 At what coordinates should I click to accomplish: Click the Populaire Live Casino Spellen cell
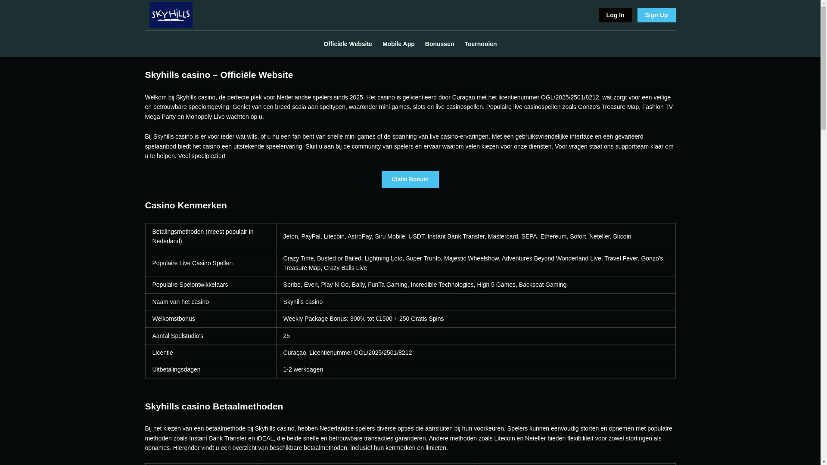211,263
